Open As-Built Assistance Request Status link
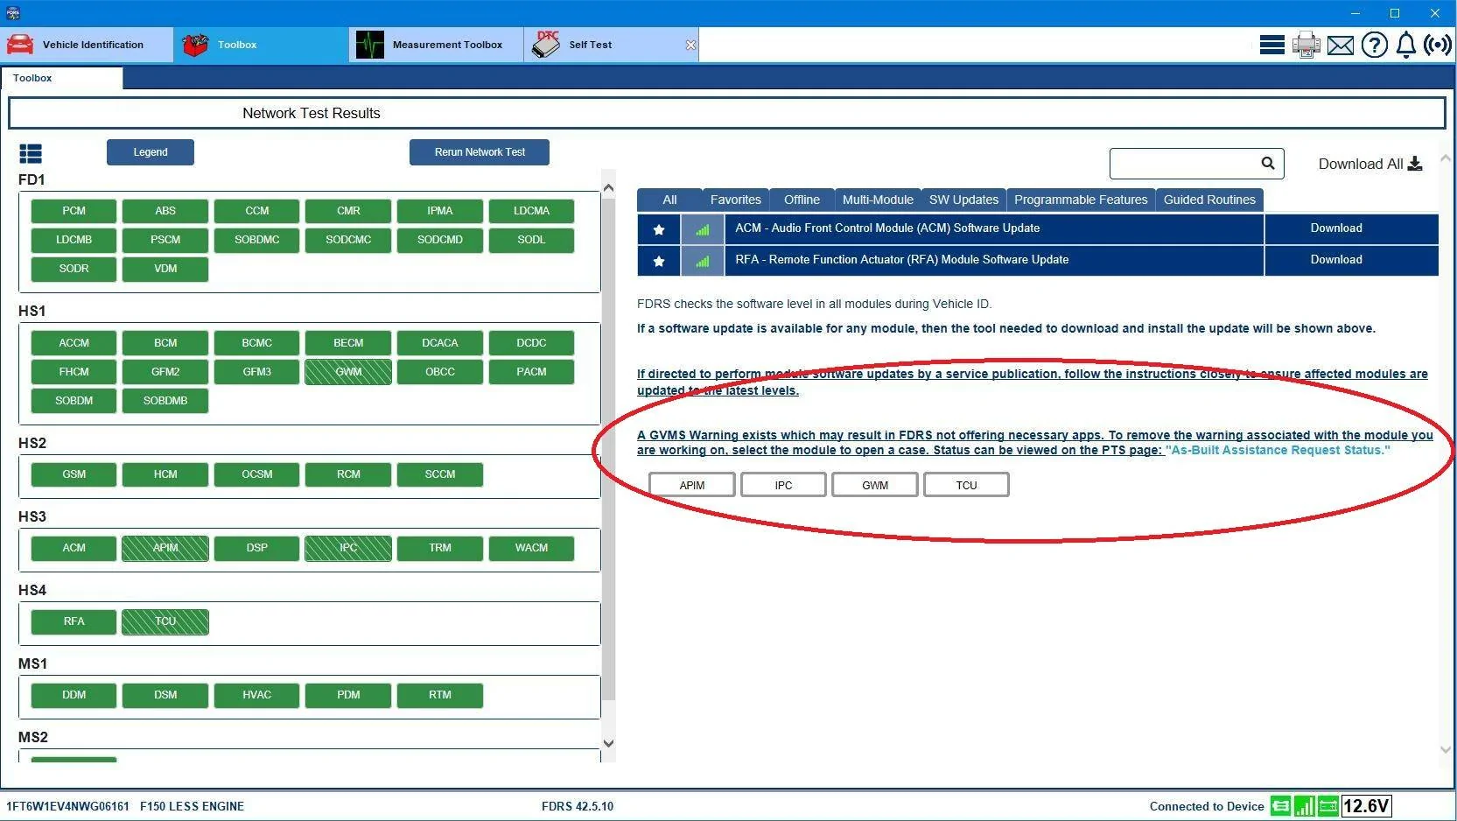This screenshot has height=821, width=1457. coord(1277,450)
